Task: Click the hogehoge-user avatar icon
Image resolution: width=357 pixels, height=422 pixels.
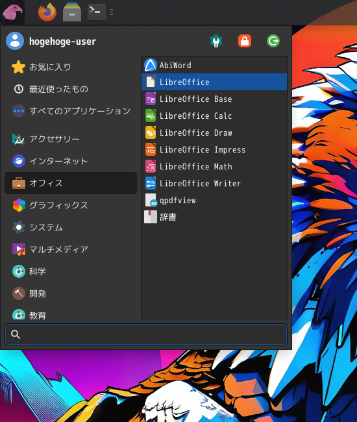Action: (15, 41)
